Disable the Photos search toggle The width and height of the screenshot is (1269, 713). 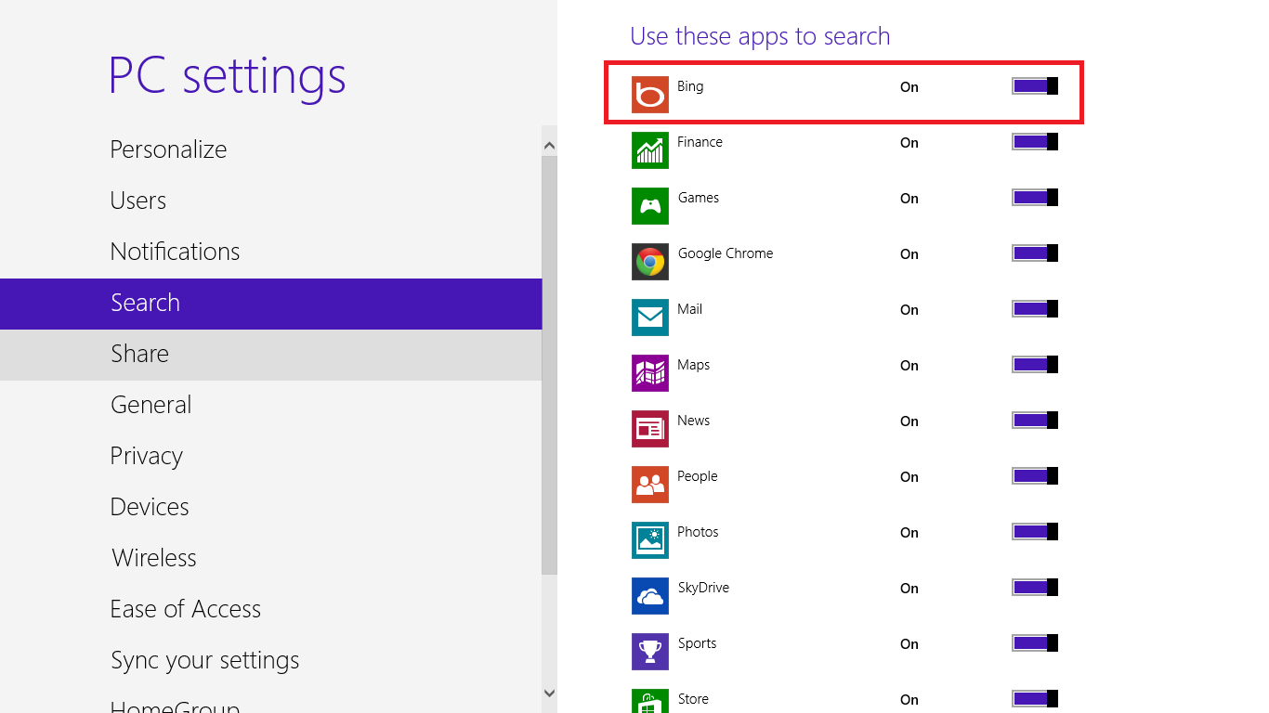[1035, 532]
